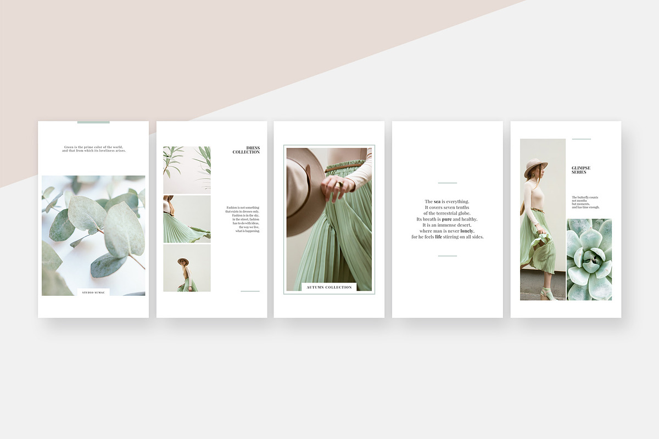Select "The sea is everything" quote text
Screen dimensions: 659x439
pos(448,219)
